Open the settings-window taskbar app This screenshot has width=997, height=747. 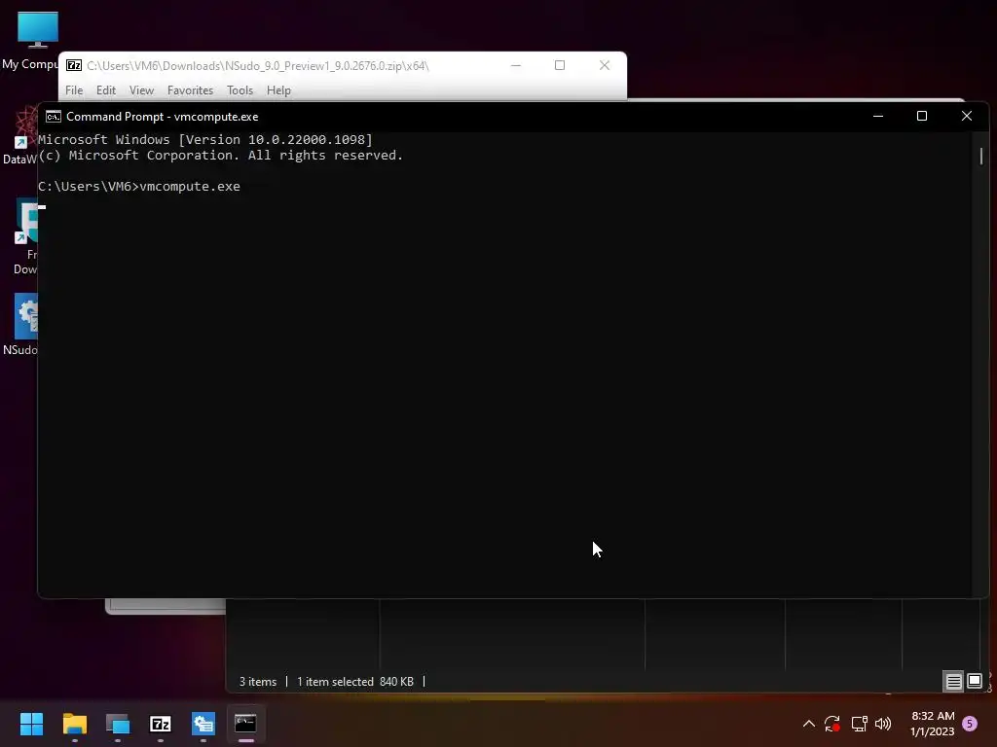(203, 724)
